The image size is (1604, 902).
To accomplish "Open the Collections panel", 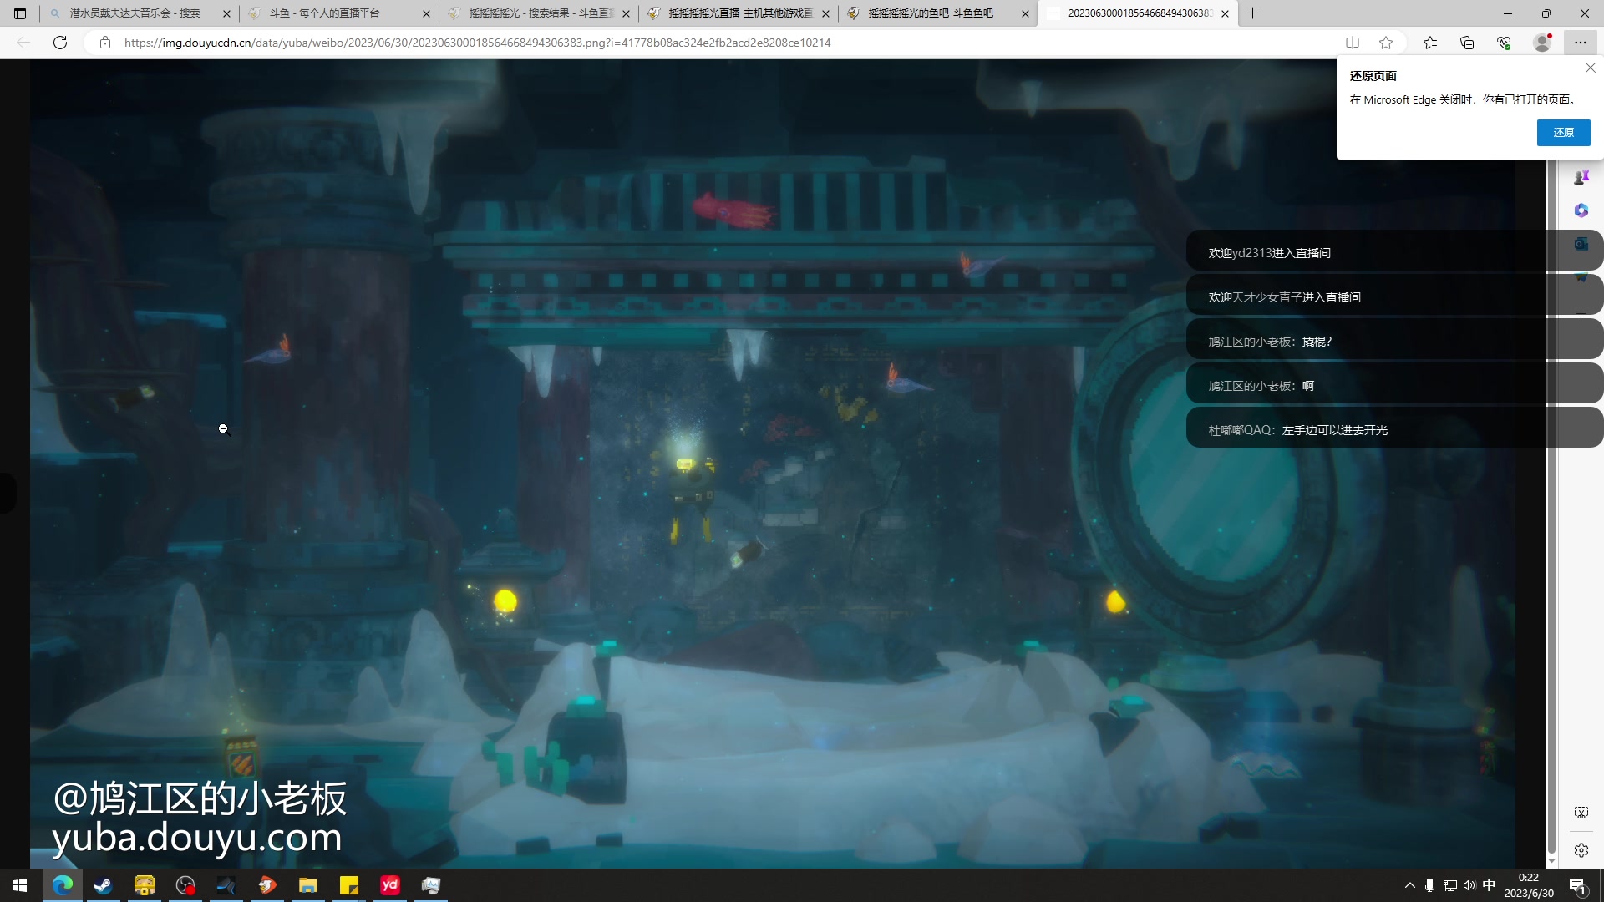I will [x=1467, y=43].
